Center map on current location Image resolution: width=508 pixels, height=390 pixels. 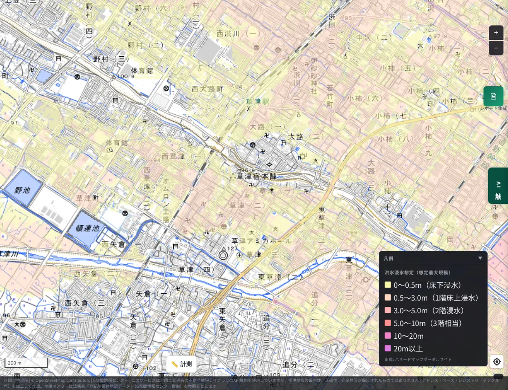click(497, 361)
